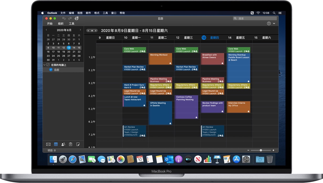Switch to the People view icon
The image size is (323, 183).
(63, 144)
